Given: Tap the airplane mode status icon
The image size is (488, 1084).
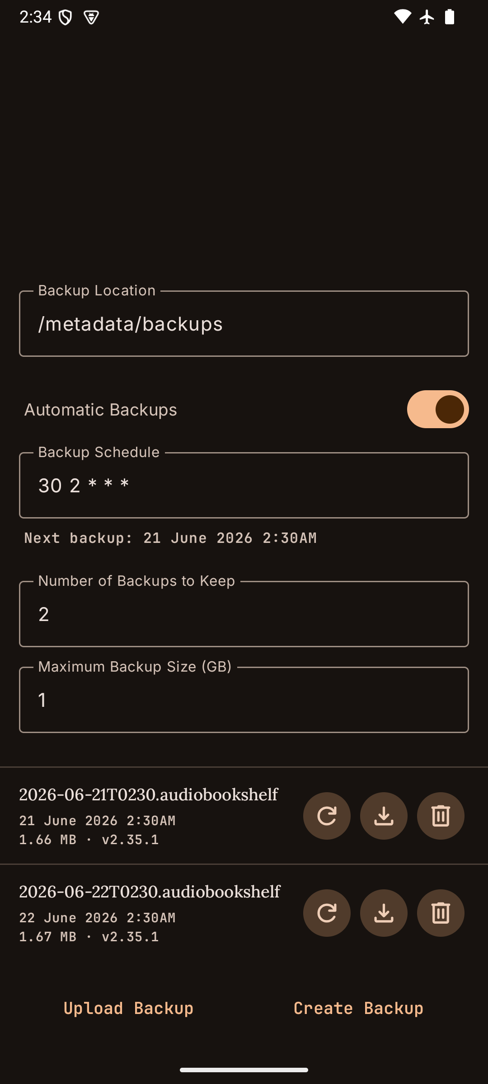Looking at the screenshot, I should pos(427,17).
